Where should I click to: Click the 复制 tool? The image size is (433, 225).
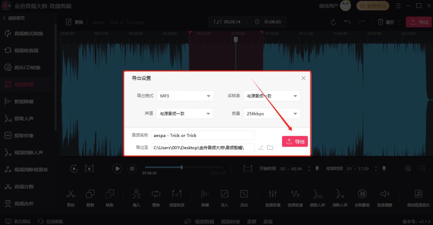pyautogui.click(x=90, y=198)
